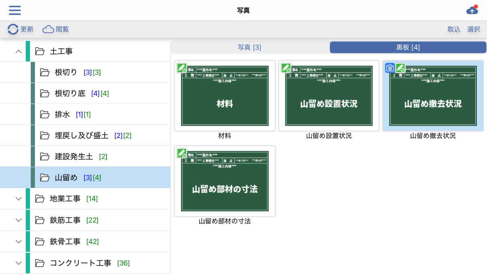Open the 山留め撤去状況 blackboard thumbnail

pyautogui.click(x=433, y=96)
